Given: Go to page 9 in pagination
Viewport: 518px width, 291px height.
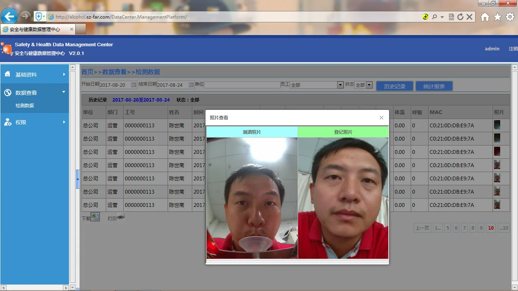Looking at the screenshot, I should click(481, 228).
